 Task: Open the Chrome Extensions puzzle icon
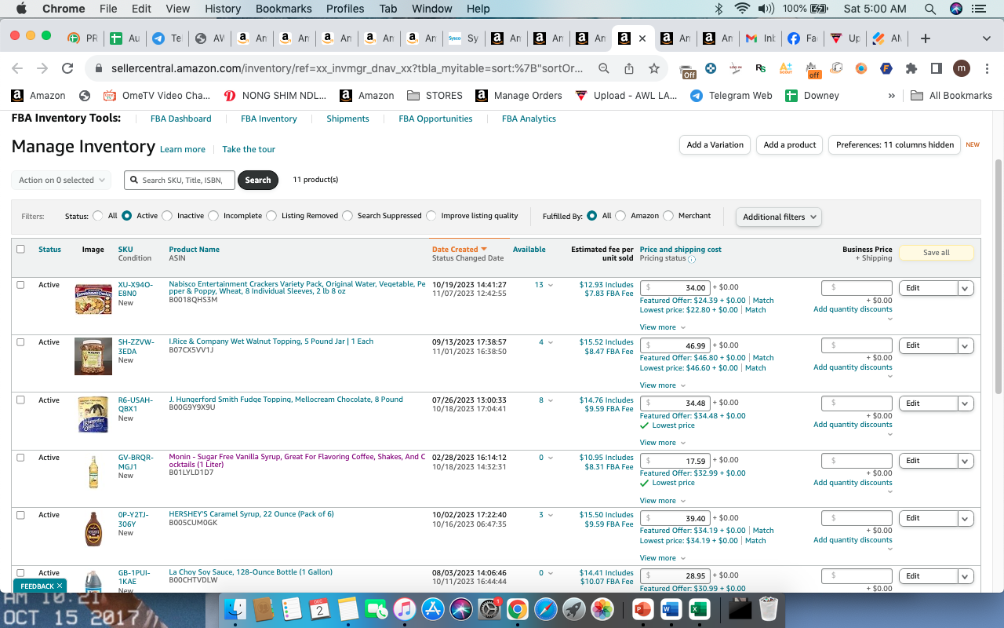[911, 68]
